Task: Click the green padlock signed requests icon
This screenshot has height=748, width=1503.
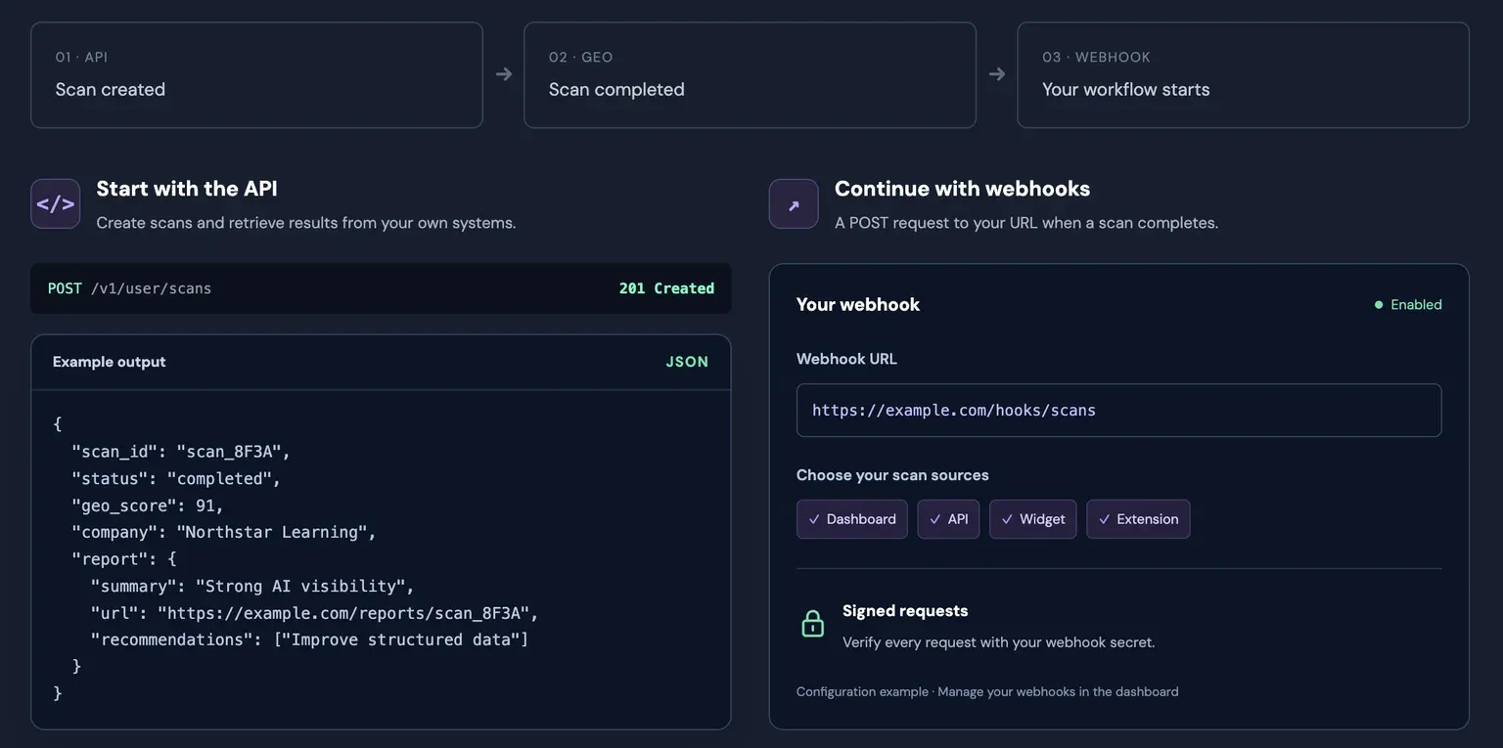Action: point(813,624)
